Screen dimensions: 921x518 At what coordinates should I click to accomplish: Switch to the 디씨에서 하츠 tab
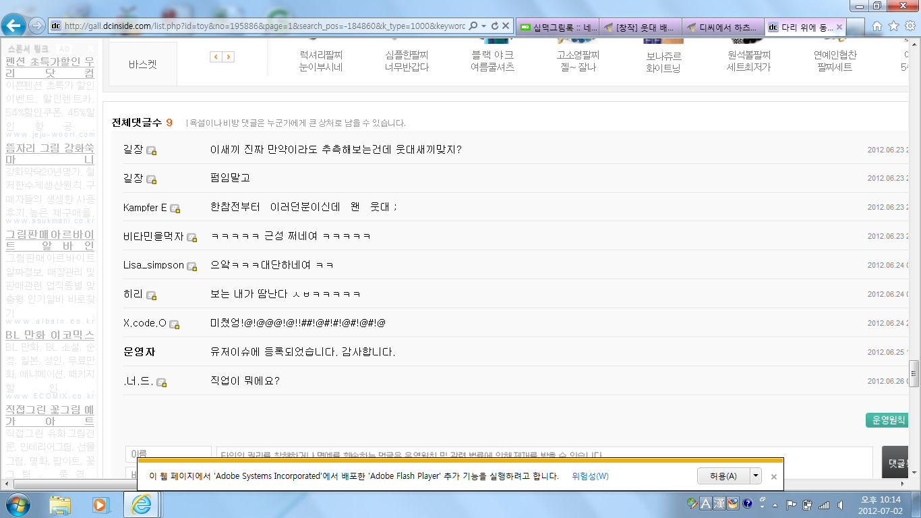pyautogui.click(x=723, y=27)
